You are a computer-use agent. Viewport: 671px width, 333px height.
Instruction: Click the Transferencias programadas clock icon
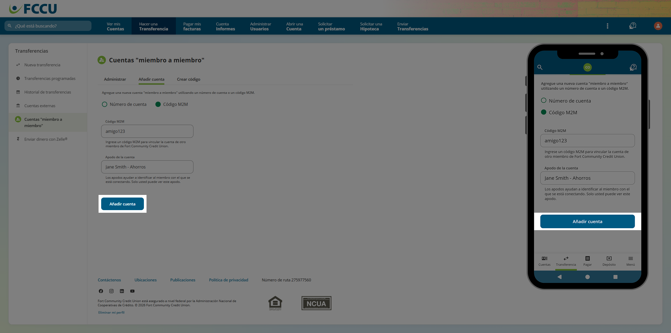point(18,78)
